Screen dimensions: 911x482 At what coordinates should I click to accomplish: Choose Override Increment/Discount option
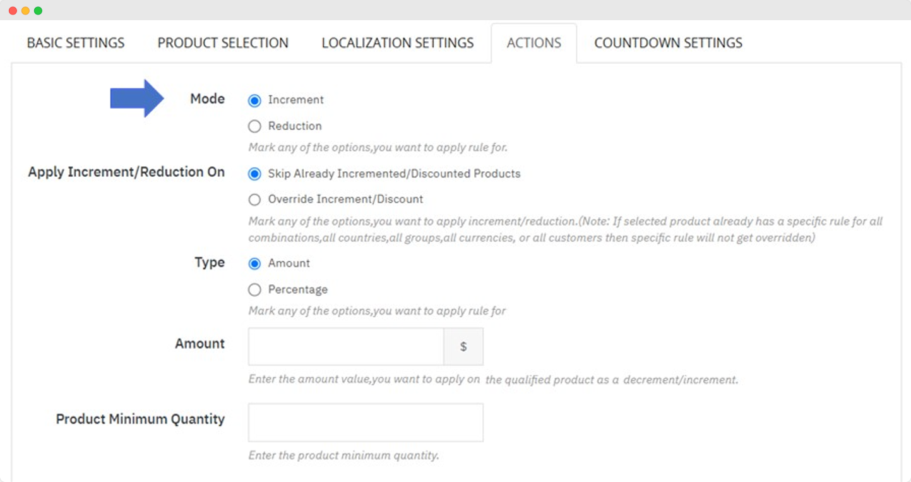tap(254, 200)
